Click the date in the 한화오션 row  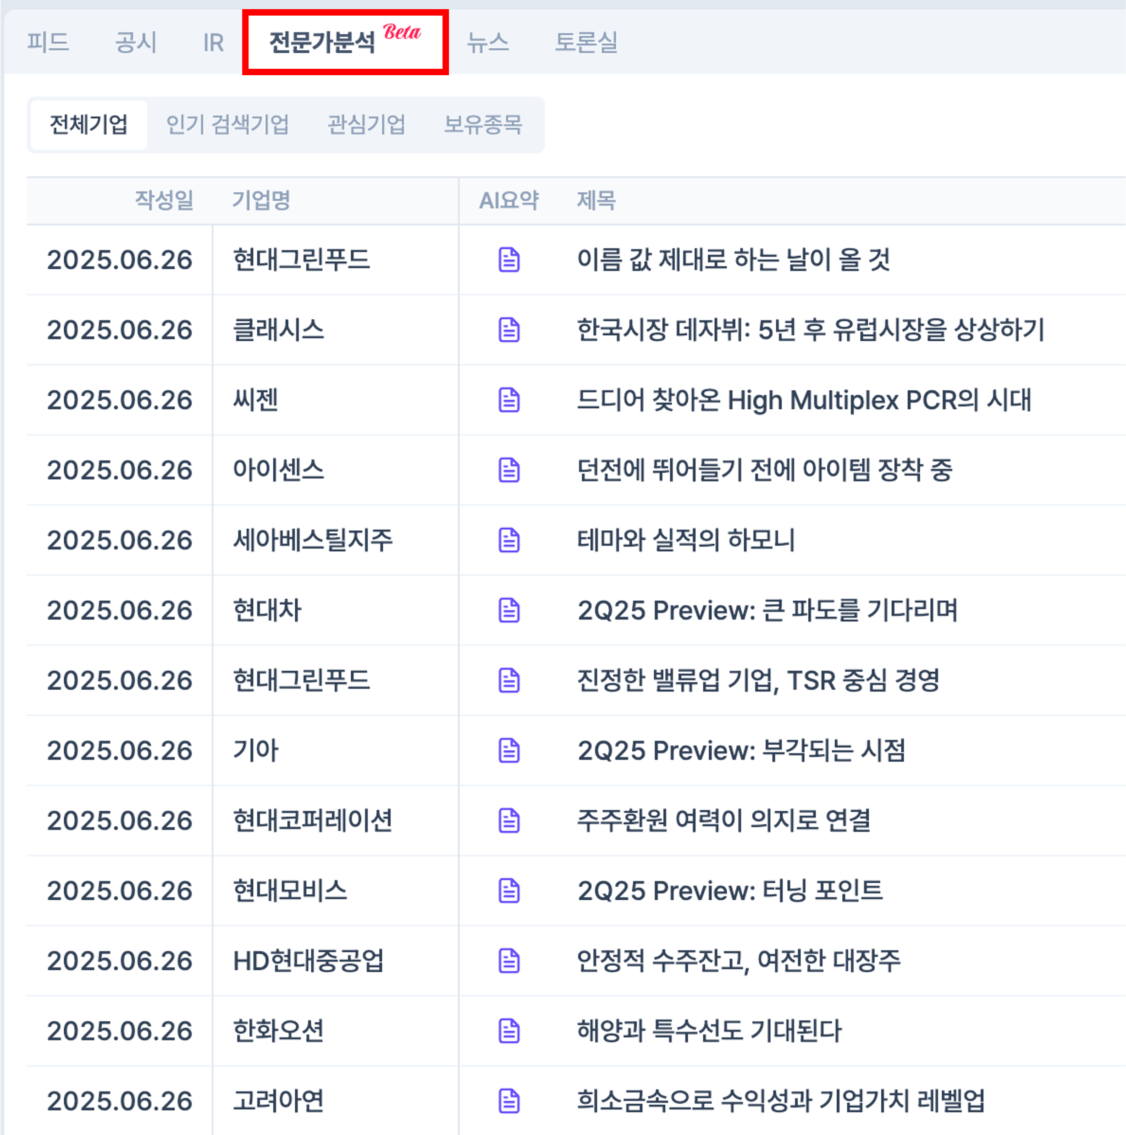pos(120,1031)
